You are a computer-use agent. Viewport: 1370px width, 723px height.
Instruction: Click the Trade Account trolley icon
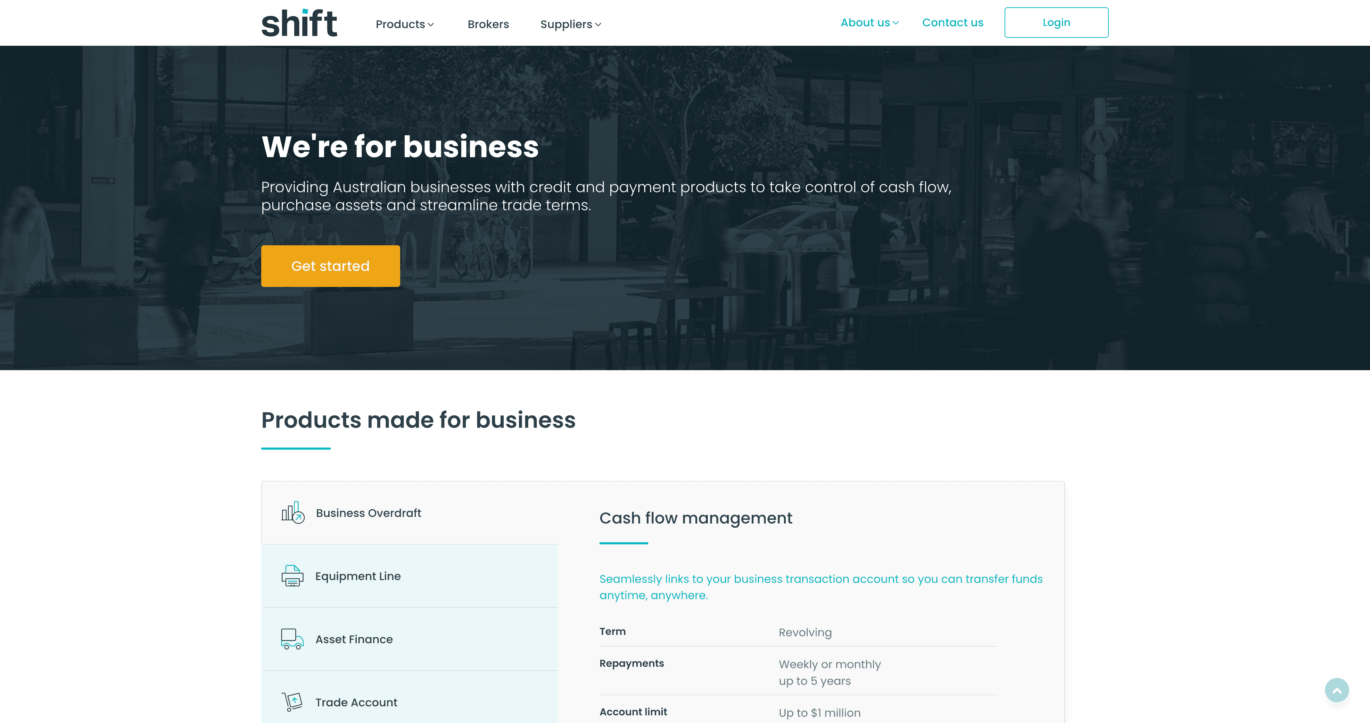point(292,702)
